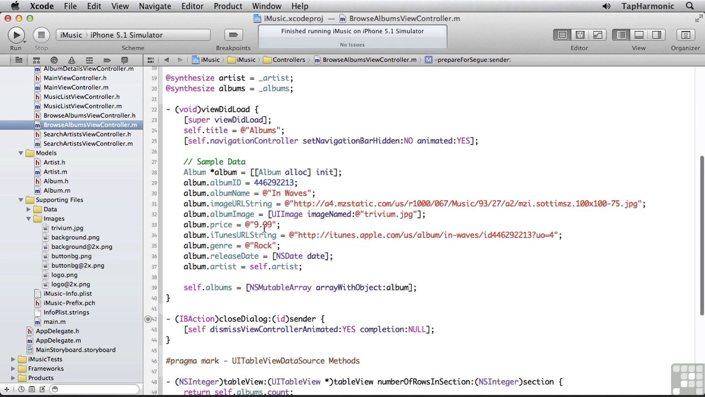Toggle the Utilities pane view

(657, 35)
